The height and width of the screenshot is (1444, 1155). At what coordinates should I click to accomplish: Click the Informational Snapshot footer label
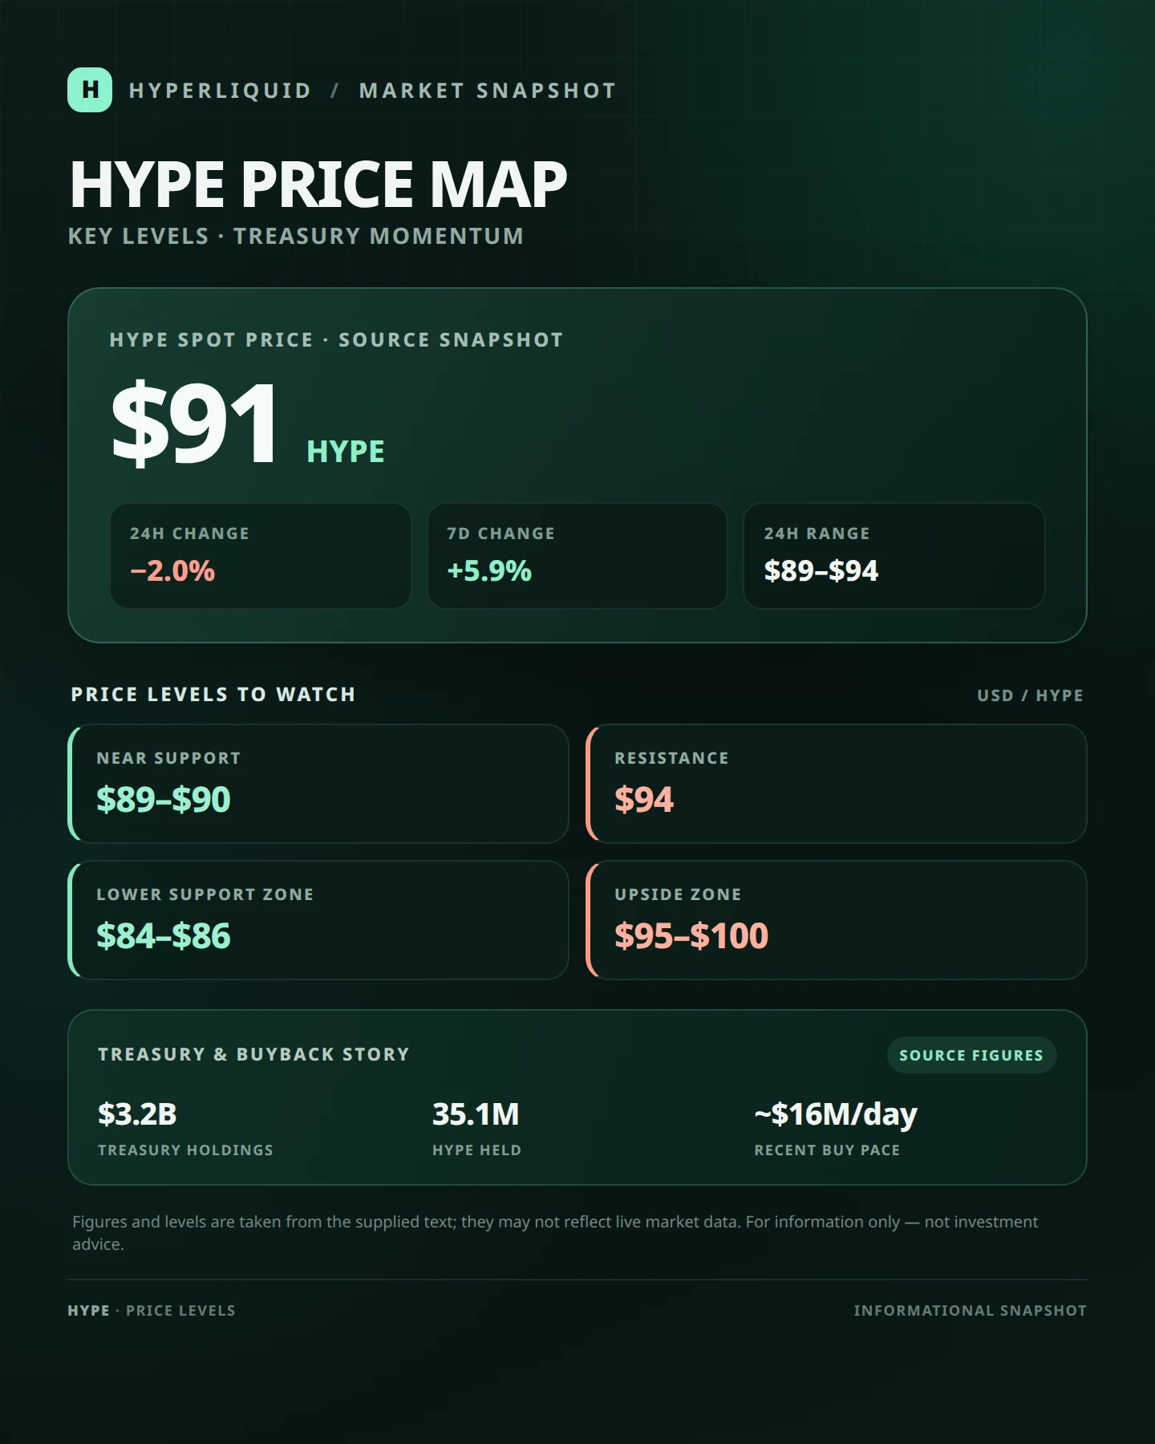point(970,1311)
